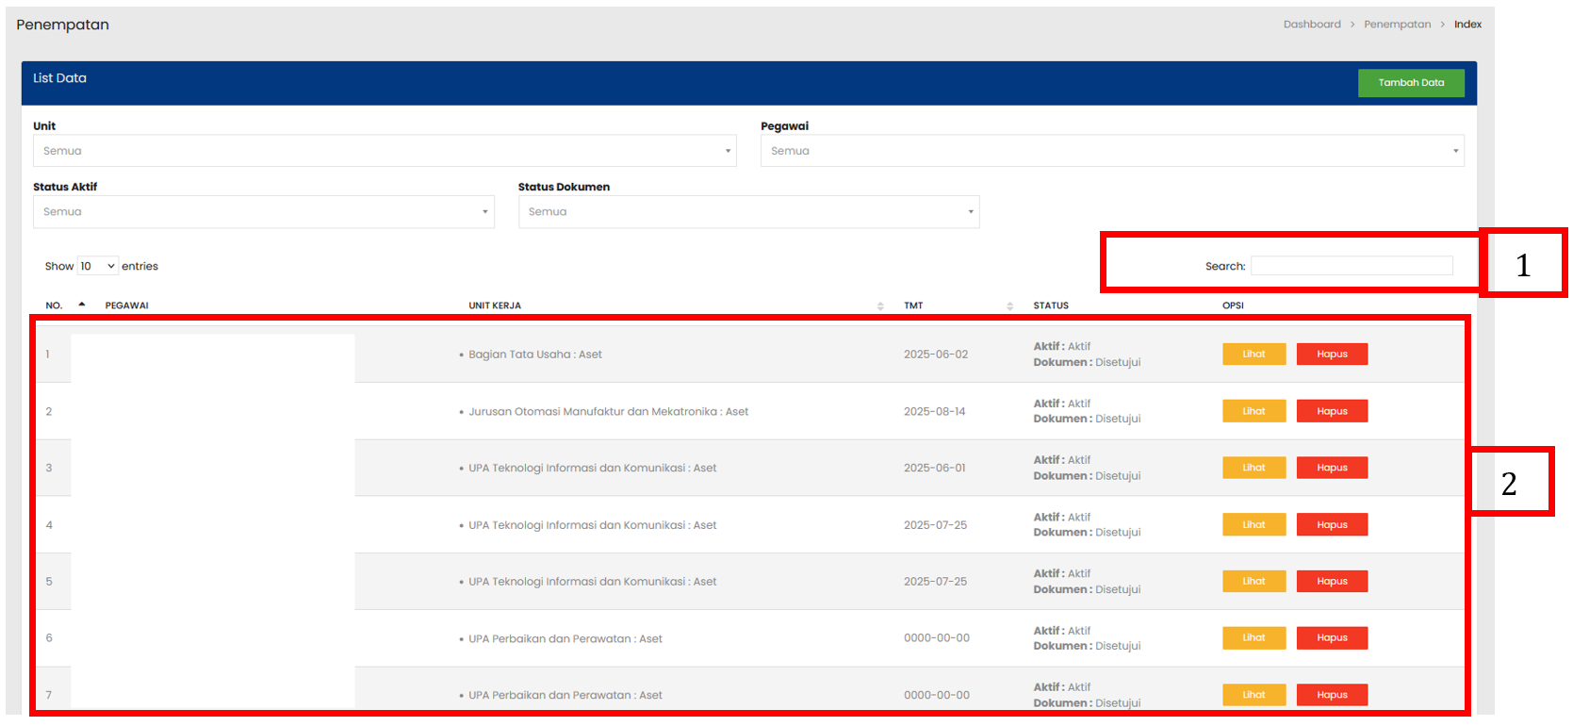Open the Unit filter dropdown
1573x726 pixels.
(x=385, y=151)
